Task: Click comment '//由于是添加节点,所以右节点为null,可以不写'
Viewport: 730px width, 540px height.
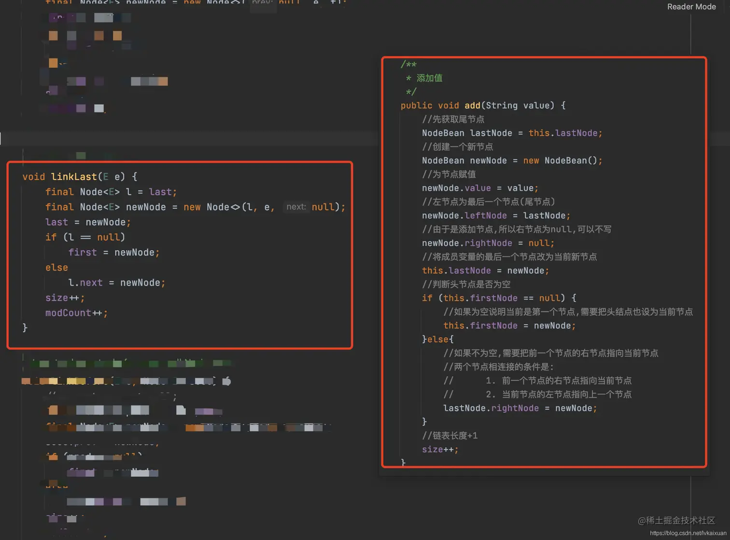Action: (x=517, y=229)
